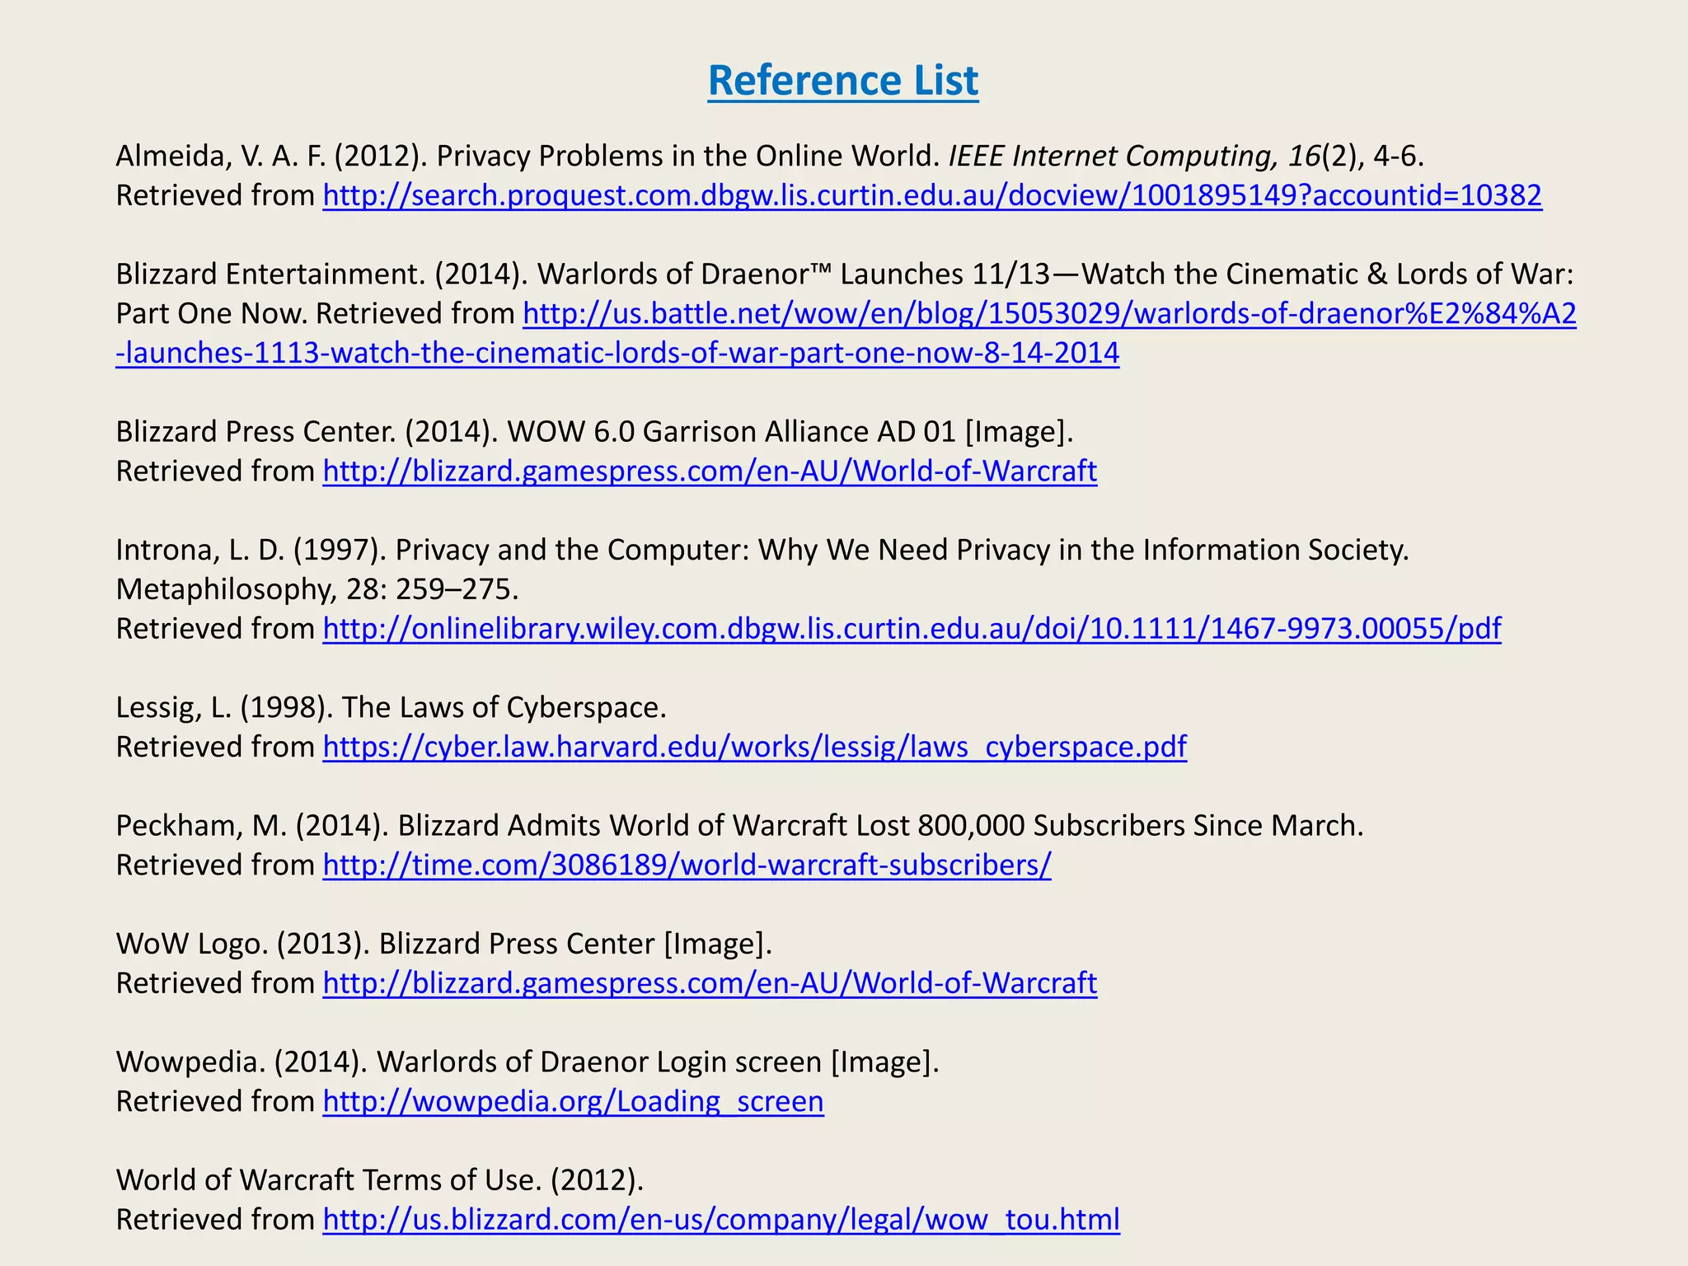Click the italic 'IEEE Internet Computing, 16' journal title
The width and height of the screenshot is (1688, 1266).
tap(1135, 156)
